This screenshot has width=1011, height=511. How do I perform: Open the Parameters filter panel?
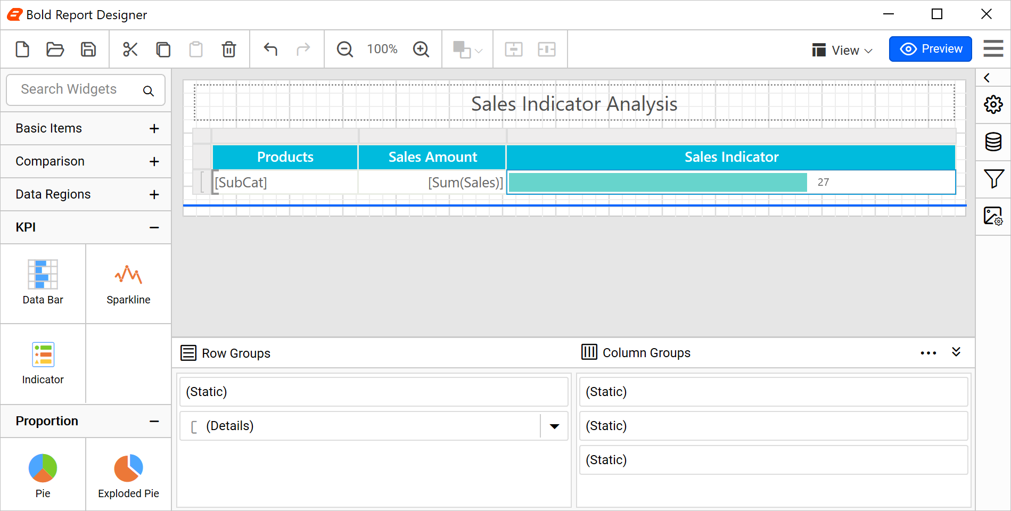[x=993, y=179]
